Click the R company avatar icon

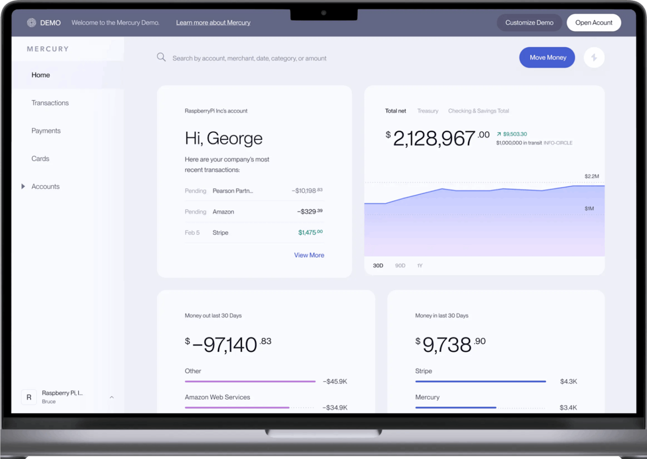coord(29,397)
